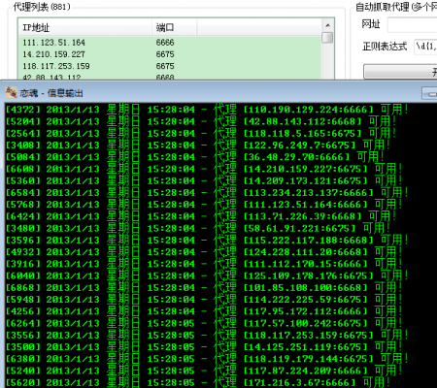Viewport: 437px width, 388px height.
Task: Click the 恋魂 - 信息输出 window title
Action: (51, 93)
